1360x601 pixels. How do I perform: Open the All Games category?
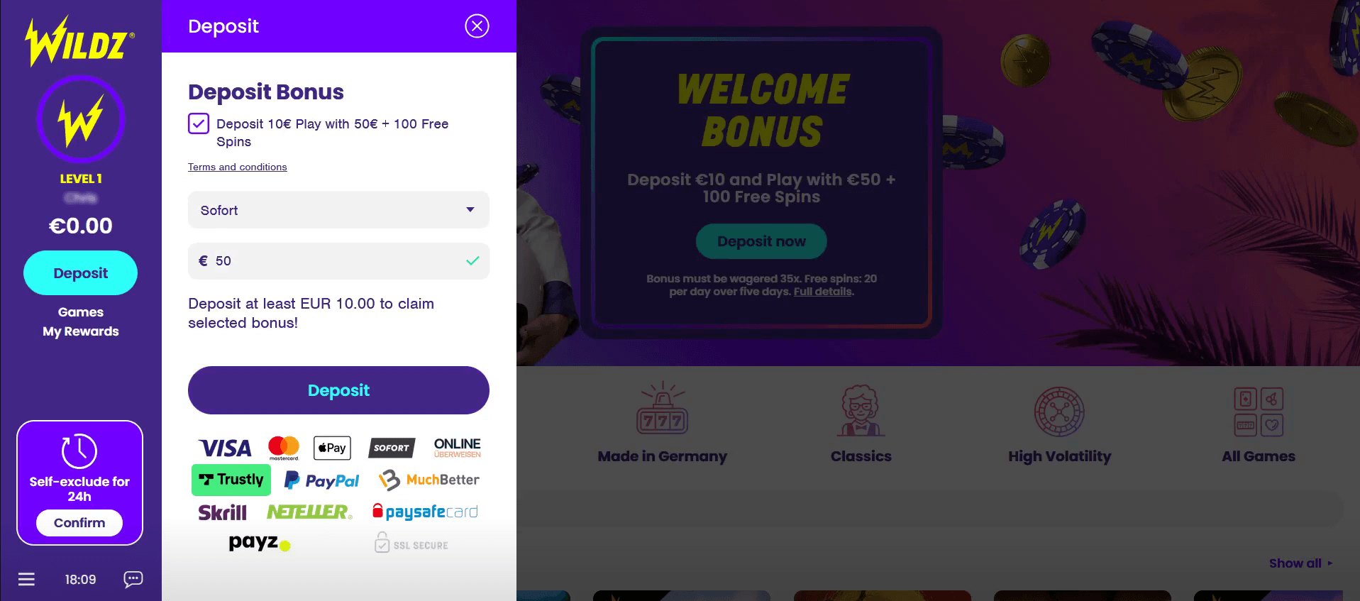coord(1259,424)
